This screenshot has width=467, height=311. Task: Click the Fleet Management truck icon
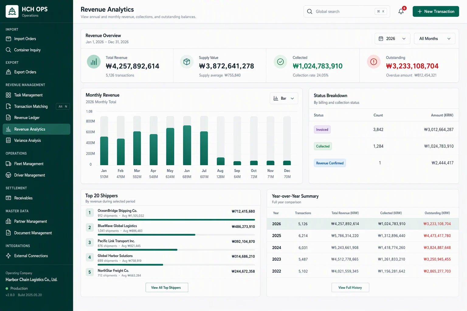[9, 164]
